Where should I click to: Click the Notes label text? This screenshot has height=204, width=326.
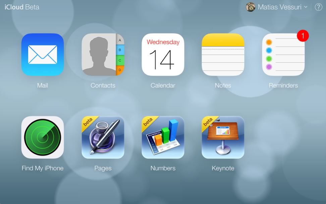tap(223, 85)
